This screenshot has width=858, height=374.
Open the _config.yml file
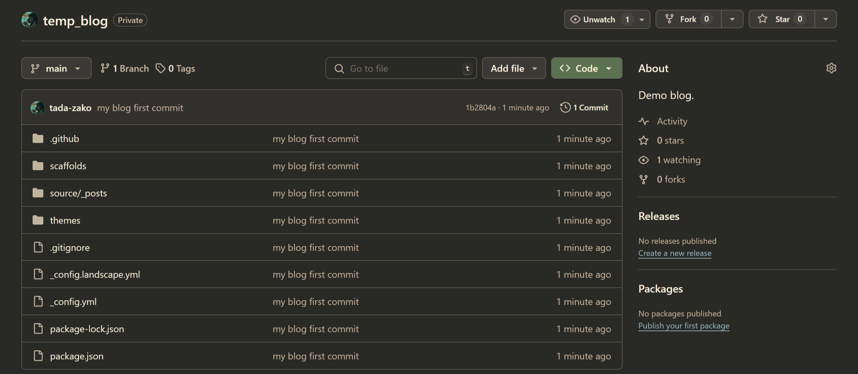(x=73, y=302)
